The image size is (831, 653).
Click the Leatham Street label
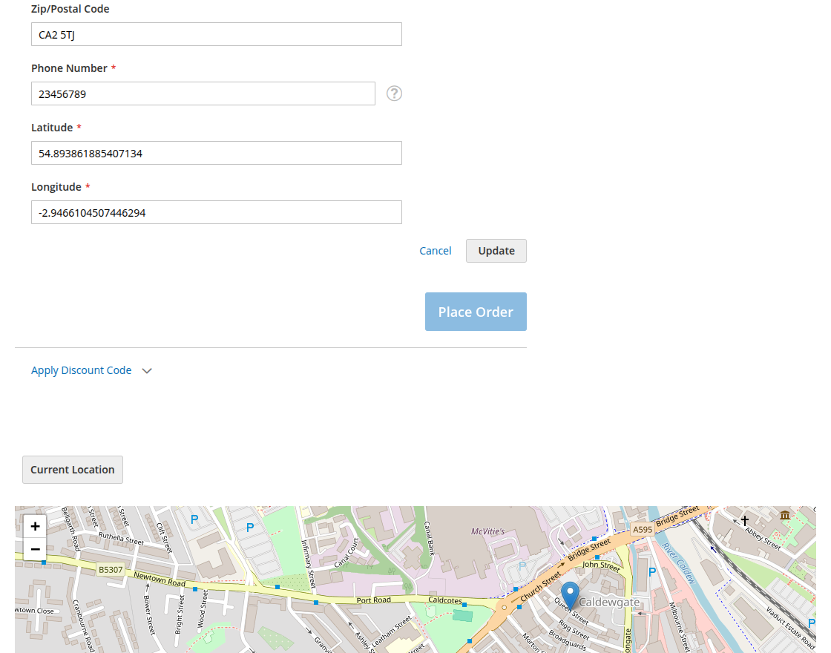pyautogui.click(x=391, y=631)
